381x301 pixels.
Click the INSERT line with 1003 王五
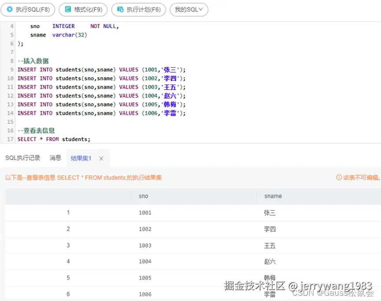[x=102, y=87]
